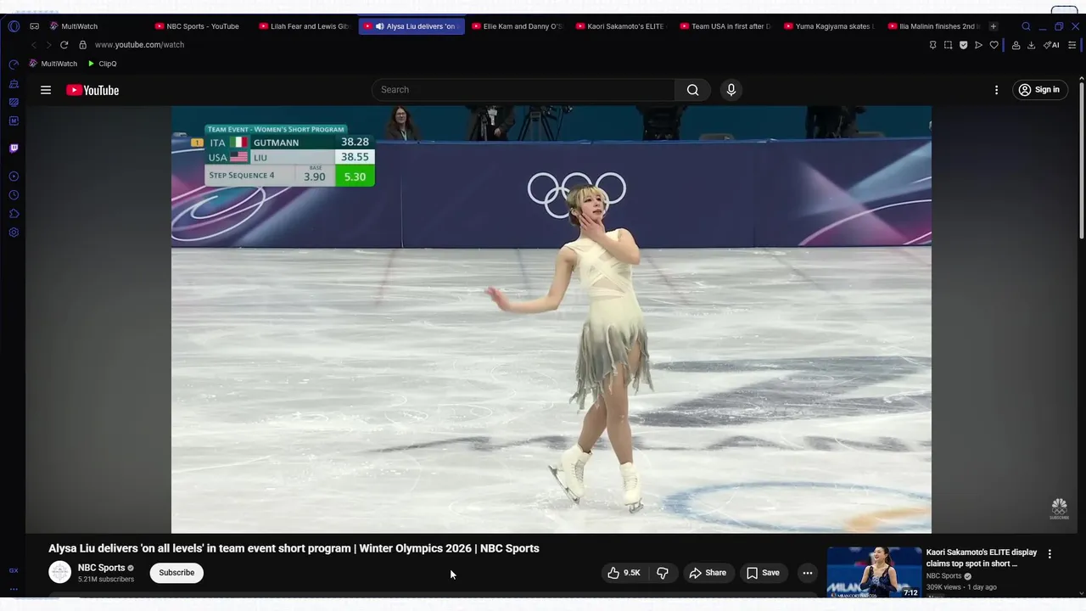The height and width of the screenshot is (611, 1086).
Task: Open sidebar settings gear icon
Action: (x=14, y=233)
